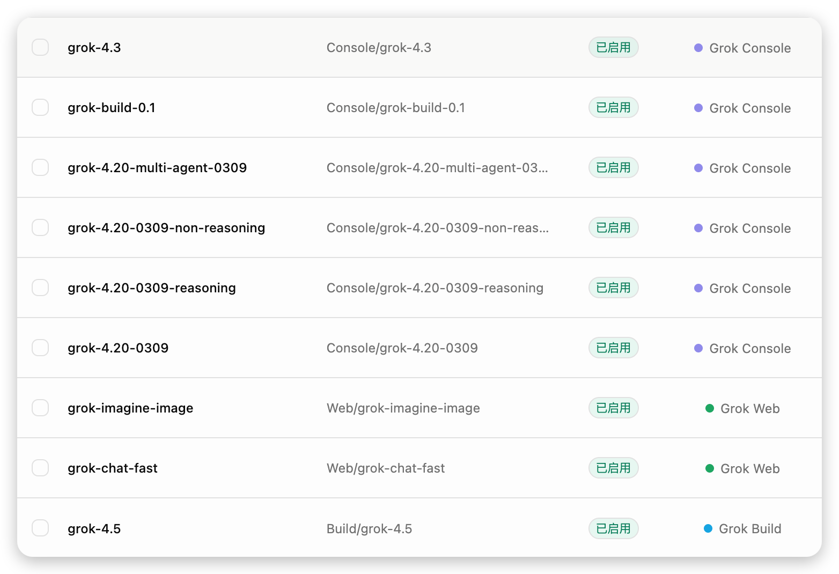Viewport: 839px width, 574px height.
Task: Open the grok-4.5 model name
Action: 94,529
